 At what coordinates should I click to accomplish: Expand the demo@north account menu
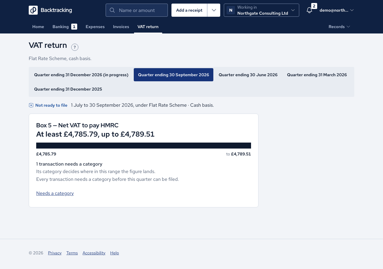[x=337, y=10]
